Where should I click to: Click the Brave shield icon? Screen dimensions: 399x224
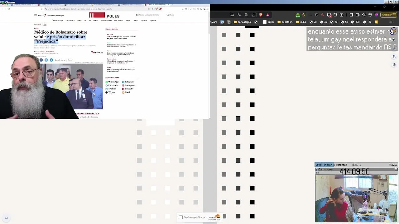pyautogui.click(x=261, y=15)
